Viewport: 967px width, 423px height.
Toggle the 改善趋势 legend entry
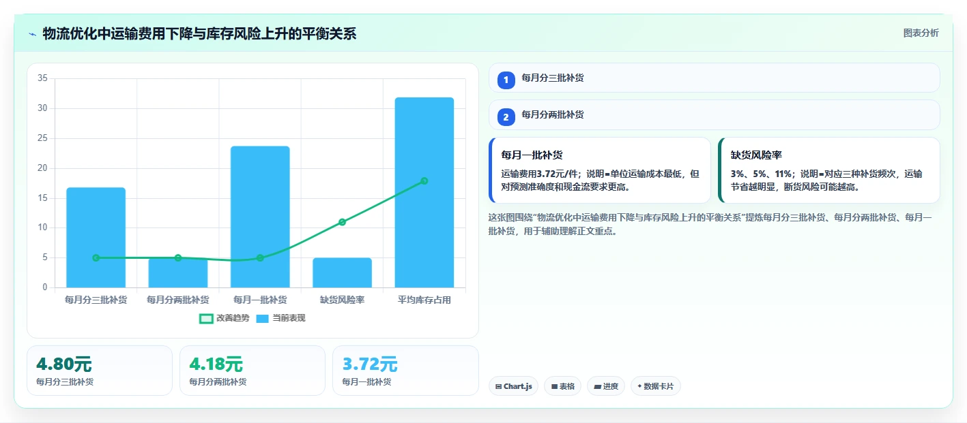[225, 318]
